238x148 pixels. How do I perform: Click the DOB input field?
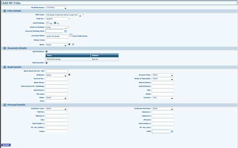pyautogui.click(x=161, y=132)
